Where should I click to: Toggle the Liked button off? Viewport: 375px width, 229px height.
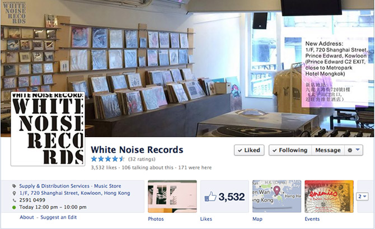tap(249, 150)
